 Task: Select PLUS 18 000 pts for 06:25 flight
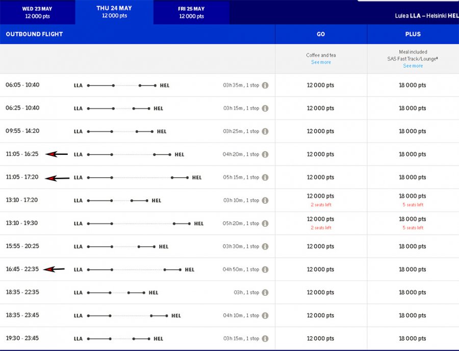coord(412,108)
